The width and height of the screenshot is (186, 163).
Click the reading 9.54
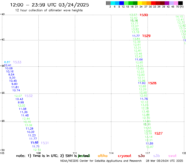11,74
